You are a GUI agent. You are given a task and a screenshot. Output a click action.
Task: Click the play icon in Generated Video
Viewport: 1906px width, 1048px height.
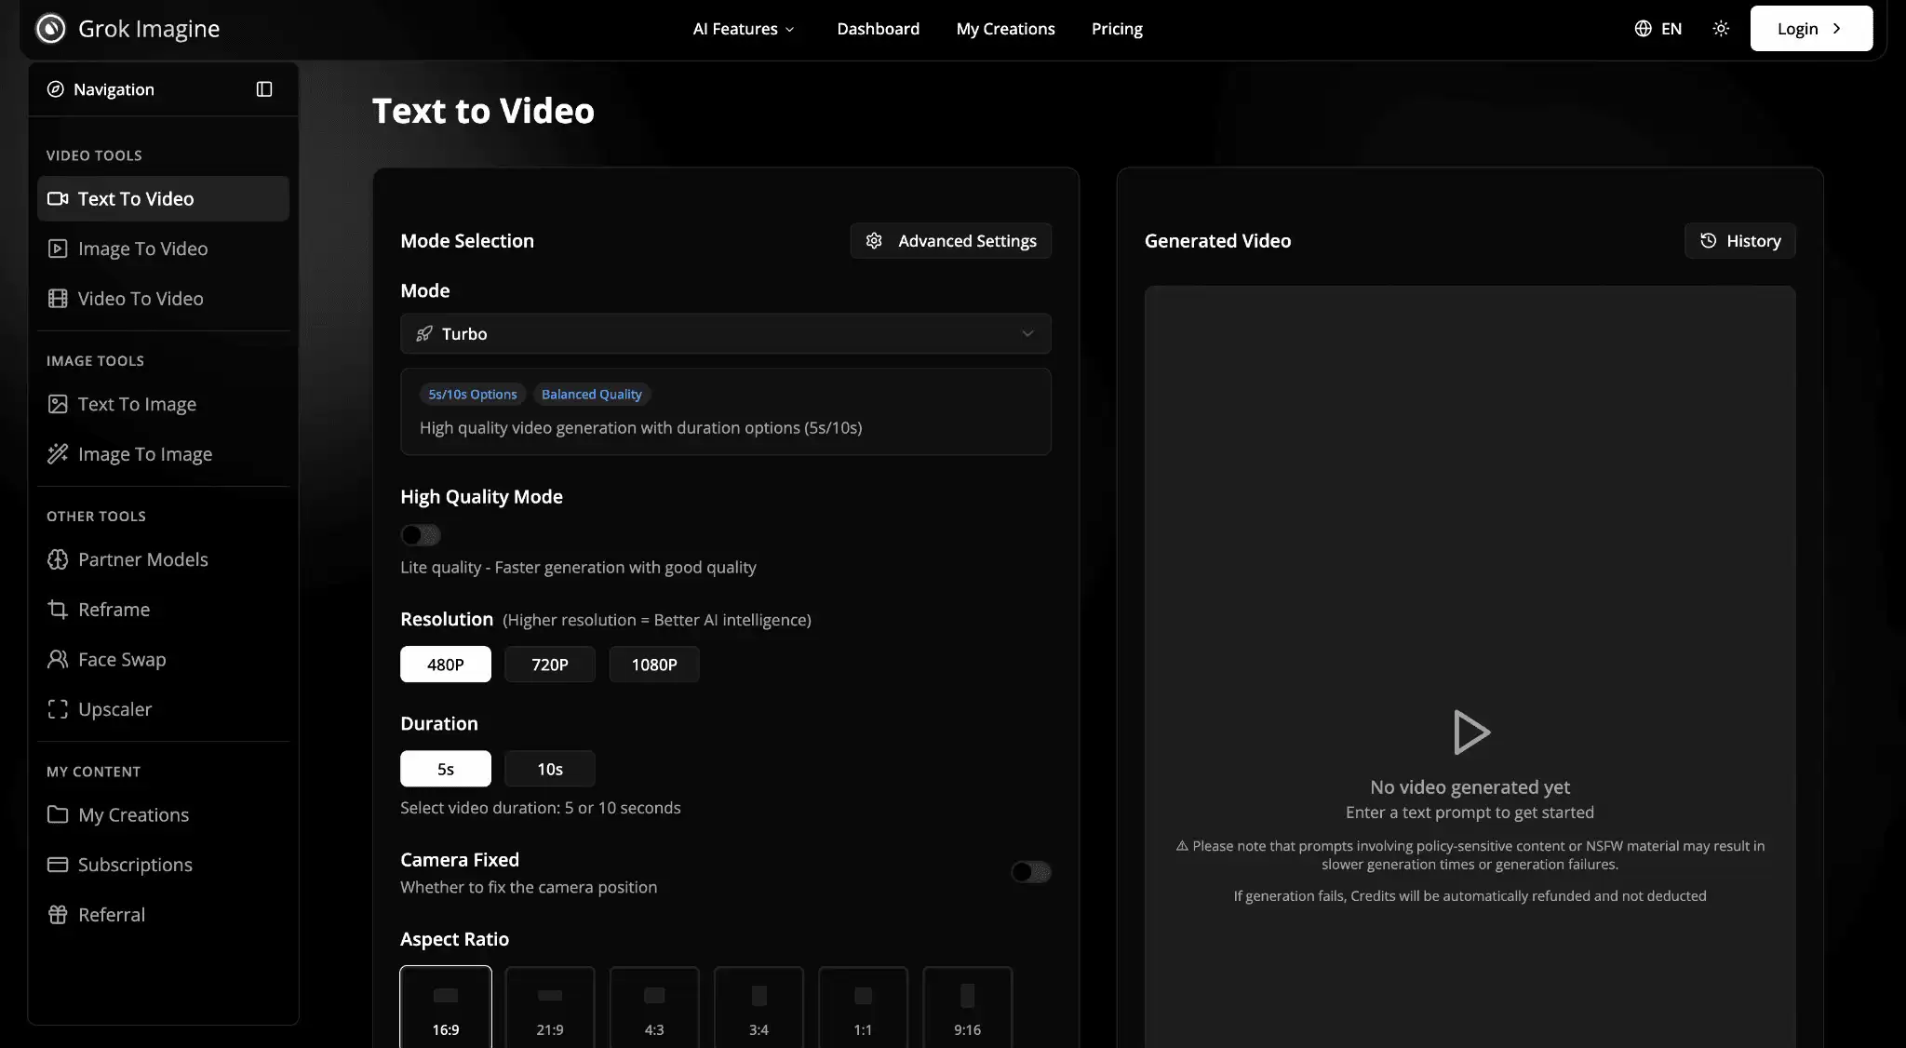click(x=1470, y=732)
